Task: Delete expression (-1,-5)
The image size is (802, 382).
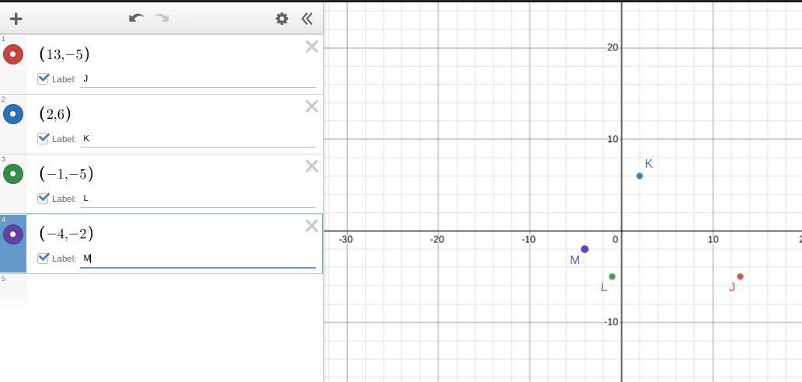Action: pyautogui.click(x=311, y=166)
